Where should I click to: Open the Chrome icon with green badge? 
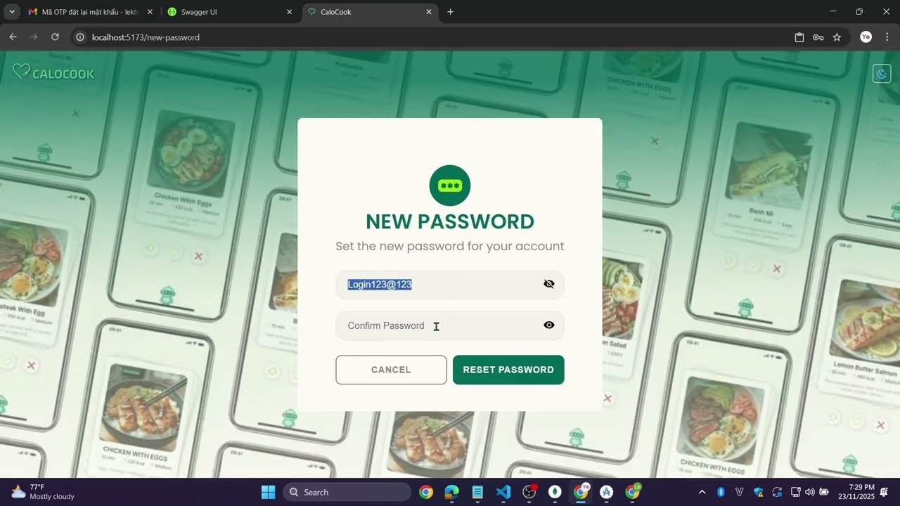pos(633,492)
